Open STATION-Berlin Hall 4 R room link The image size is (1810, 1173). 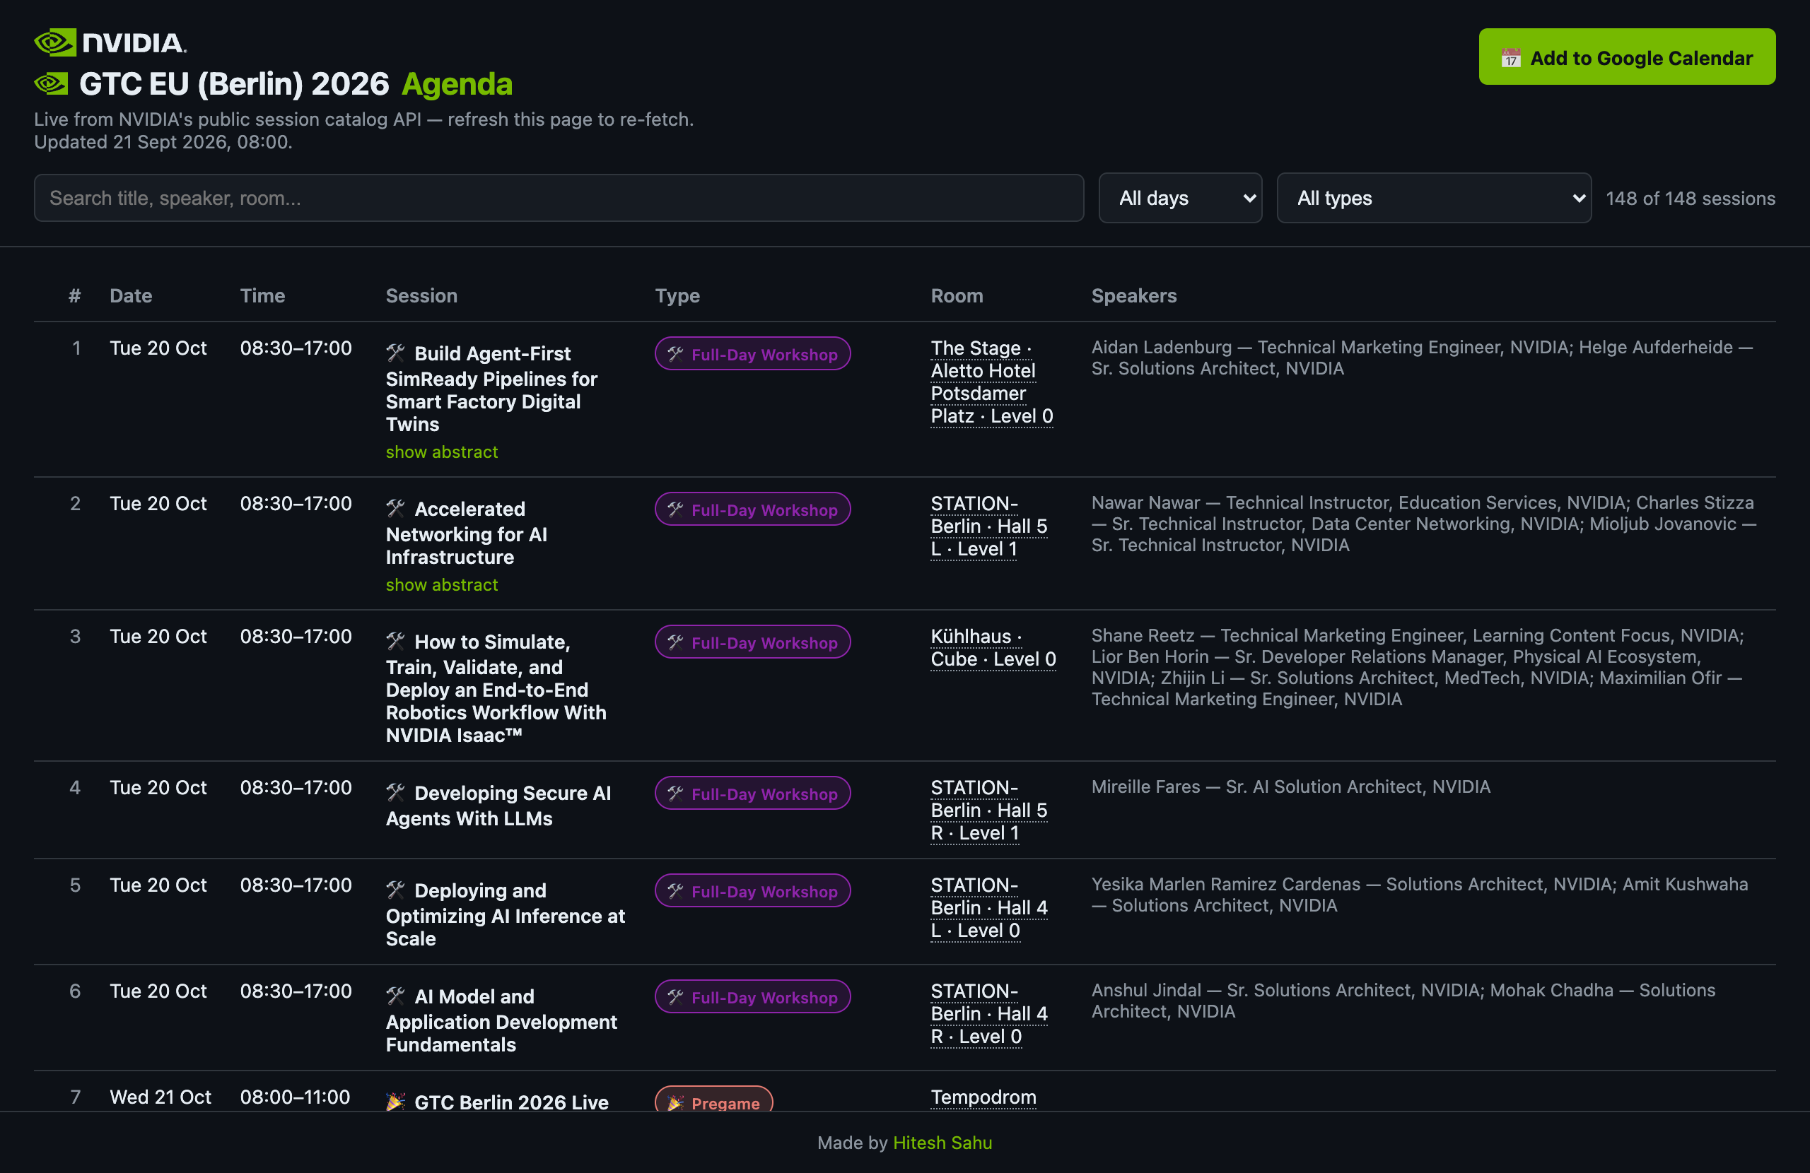pos(988,1014)
